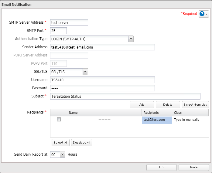Click the Add recipient button
212x173 pixels.
(x=142, y=105)
